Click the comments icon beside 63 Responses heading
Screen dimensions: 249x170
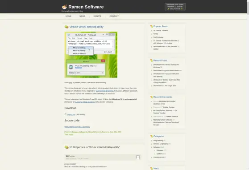tap(66, 147)
